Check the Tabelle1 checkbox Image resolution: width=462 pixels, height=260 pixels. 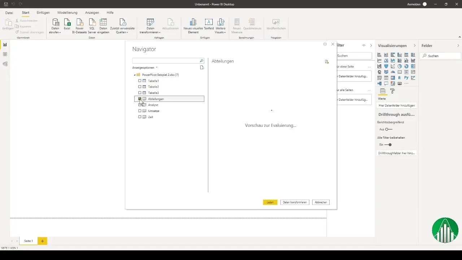tap(140, 81)
